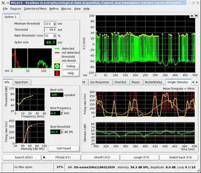
Task: Click the spike size histogram plot
Action: (32, 58)
